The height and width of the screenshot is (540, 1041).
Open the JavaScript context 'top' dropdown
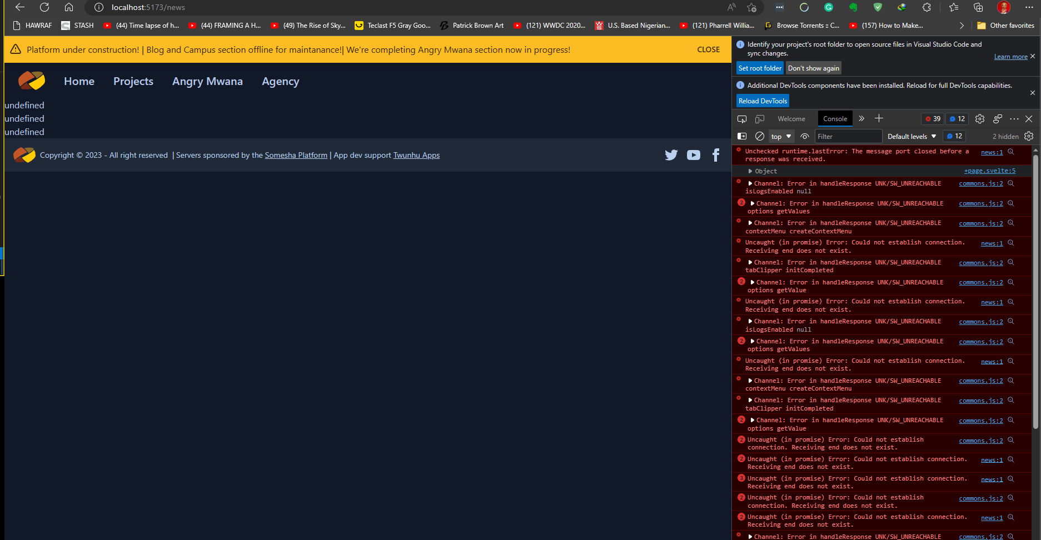(781, 136)
